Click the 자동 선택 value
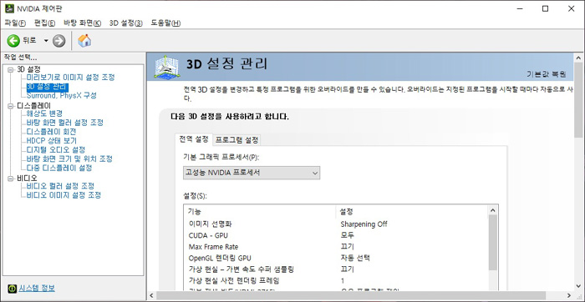 click(355, 258)
